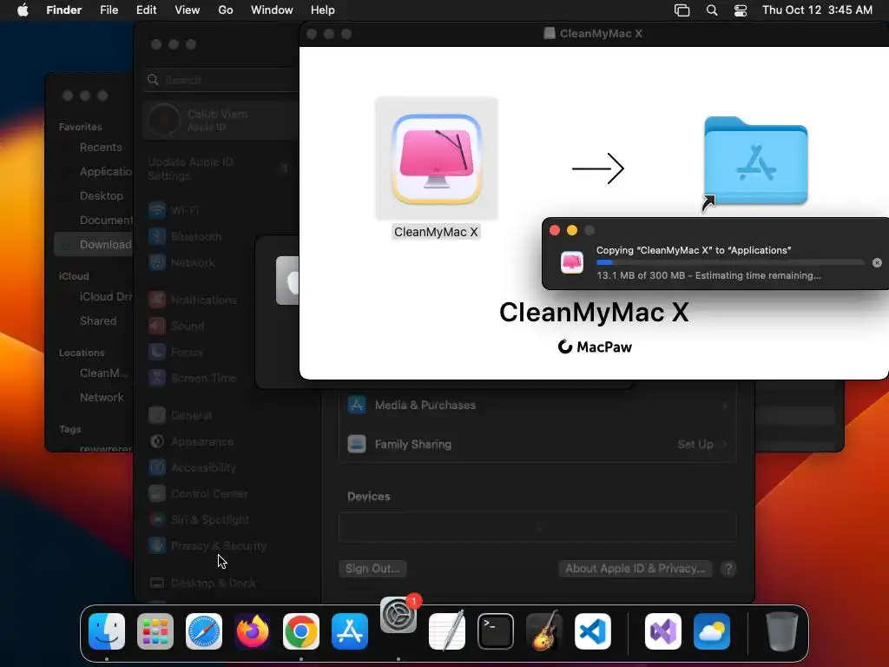This screenshot has width=889, height=667.
Task: Open the Help menu
Action: (323, 10)
